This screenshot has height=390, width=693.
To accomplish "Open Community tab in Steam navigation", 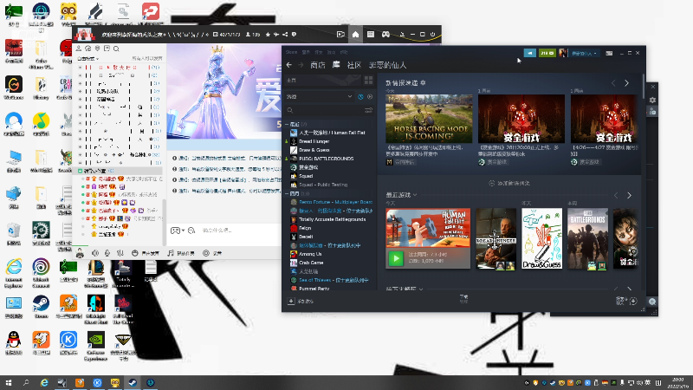I will (x=354, y=65).
